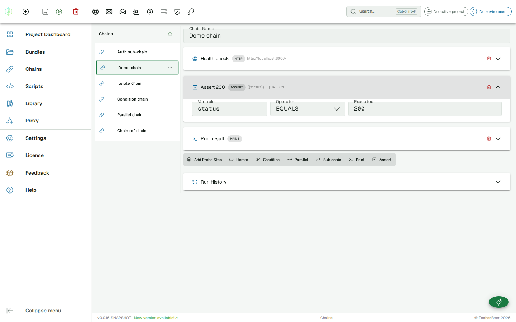Open Settings in sidebar

click(46, 138)
